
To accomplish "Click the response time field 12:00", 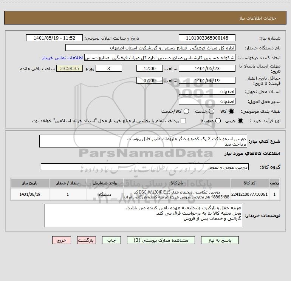I will coord(150,69).
